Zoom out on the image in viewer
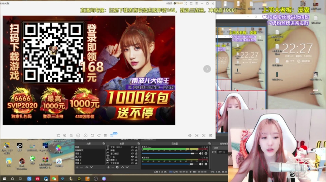Viewport: 326px width, 182px height. coord(71,135)
